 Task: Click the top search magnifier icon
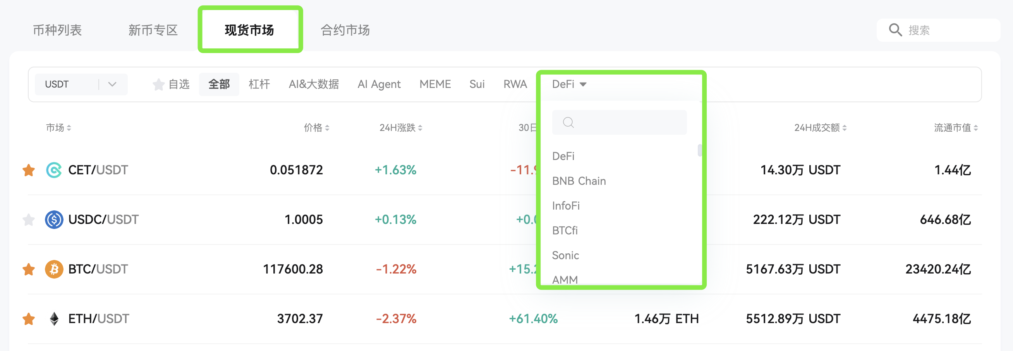tap(895, 30)
